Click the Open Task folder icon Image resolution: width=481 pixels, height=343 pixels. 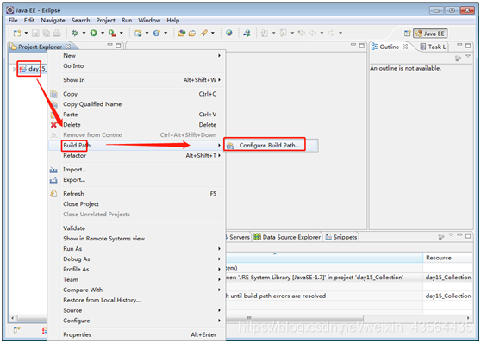coord(192,33)
